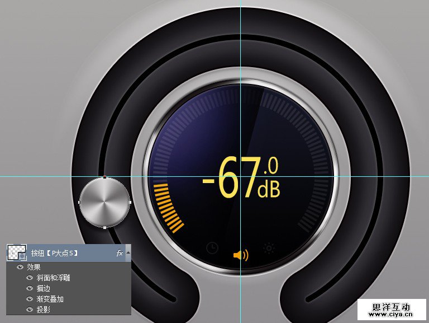Click the top transform handle of the knob
The width and height of the screenshot is (429, 323).
click(104, 177)
